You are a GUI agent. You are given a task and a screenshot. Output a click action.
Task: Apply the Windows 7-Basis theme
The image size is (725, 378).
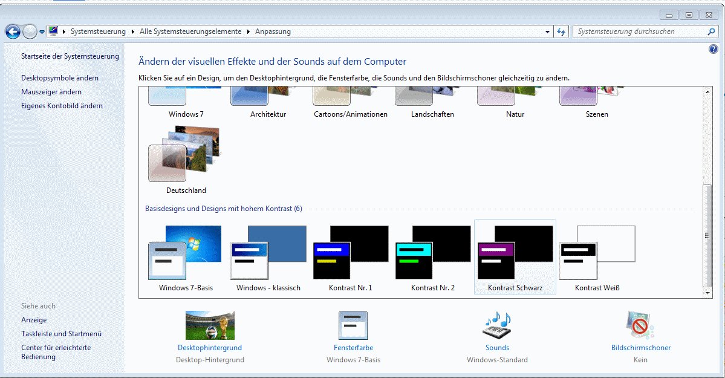coord(186,258)
